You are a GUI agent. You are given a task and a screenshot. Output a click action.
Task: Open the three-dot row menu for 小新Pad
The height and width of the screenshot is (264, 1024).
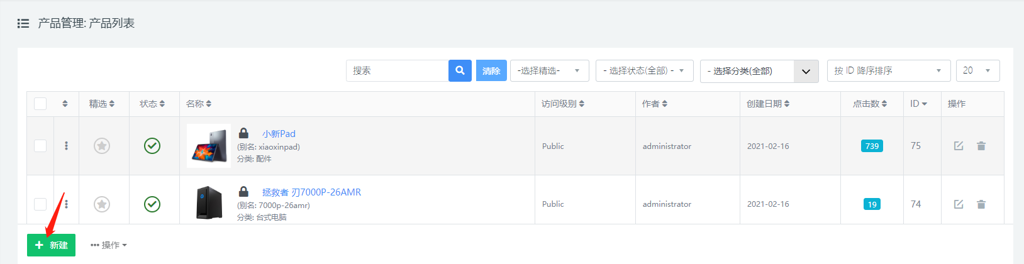66,146
